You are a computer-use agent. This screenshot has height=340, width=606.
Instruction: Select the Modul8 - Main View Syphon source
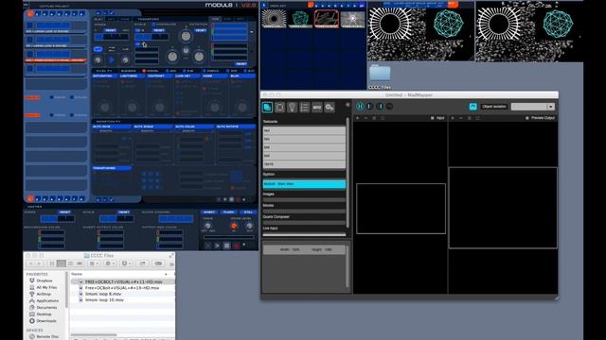(304, 184)
